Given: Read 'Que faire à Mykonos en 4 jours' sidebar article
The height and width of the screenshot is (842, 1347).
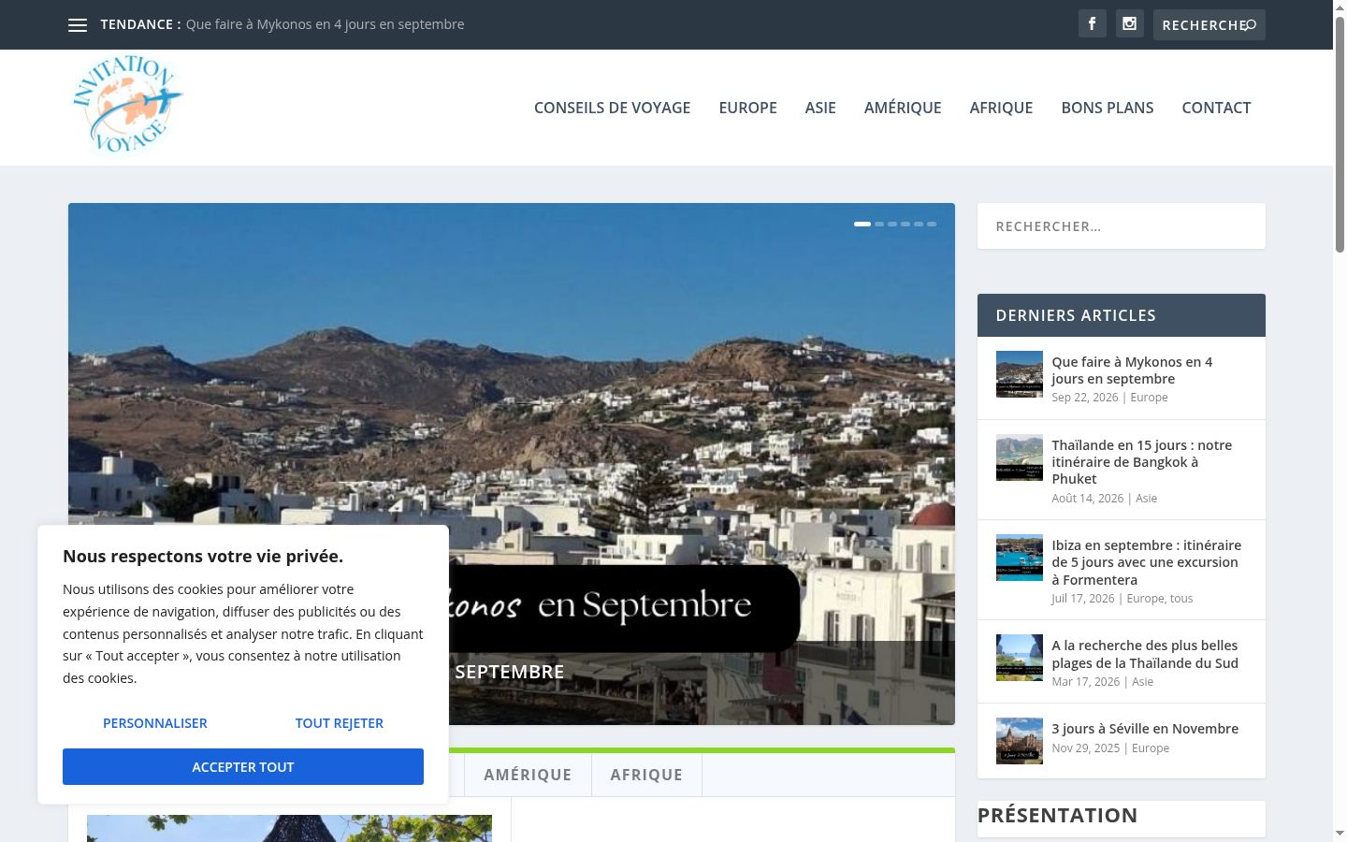Looking at the screenshot, I should tap(1132, 370).
